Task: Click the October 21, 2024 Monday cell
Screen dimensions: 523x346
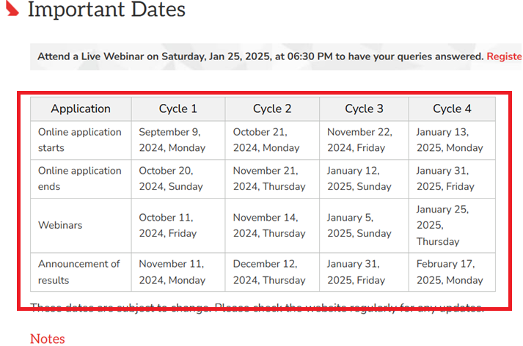Action: 266,140
